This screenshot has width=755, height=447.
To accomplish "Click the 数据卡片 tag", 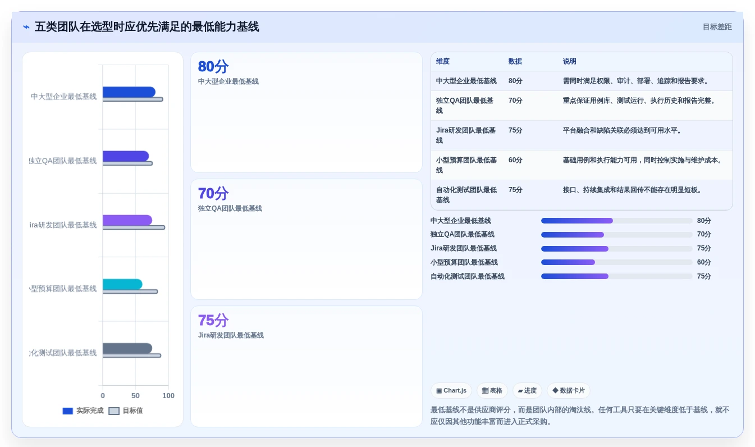I will tap(569, 391).
